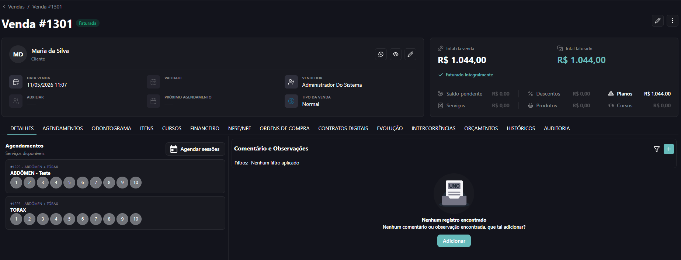Open WhatsApp chat for Maria da Silva
The image size is (681, 260).
pos(381,54)
